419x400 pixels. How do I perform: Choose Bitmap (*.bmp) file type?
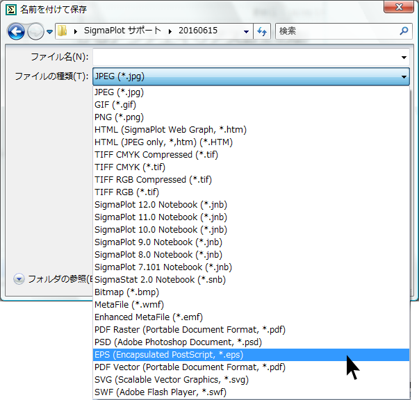(x=251, y=292)
